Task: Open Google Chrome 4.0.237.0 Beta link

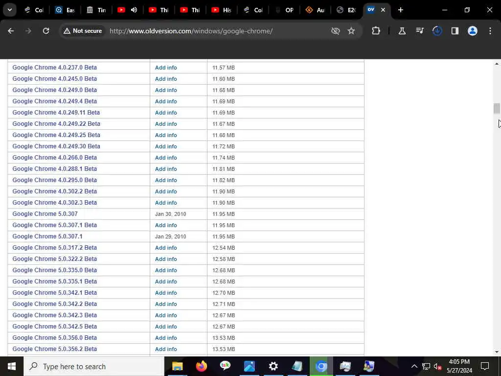Action: (x=55, y=68)
